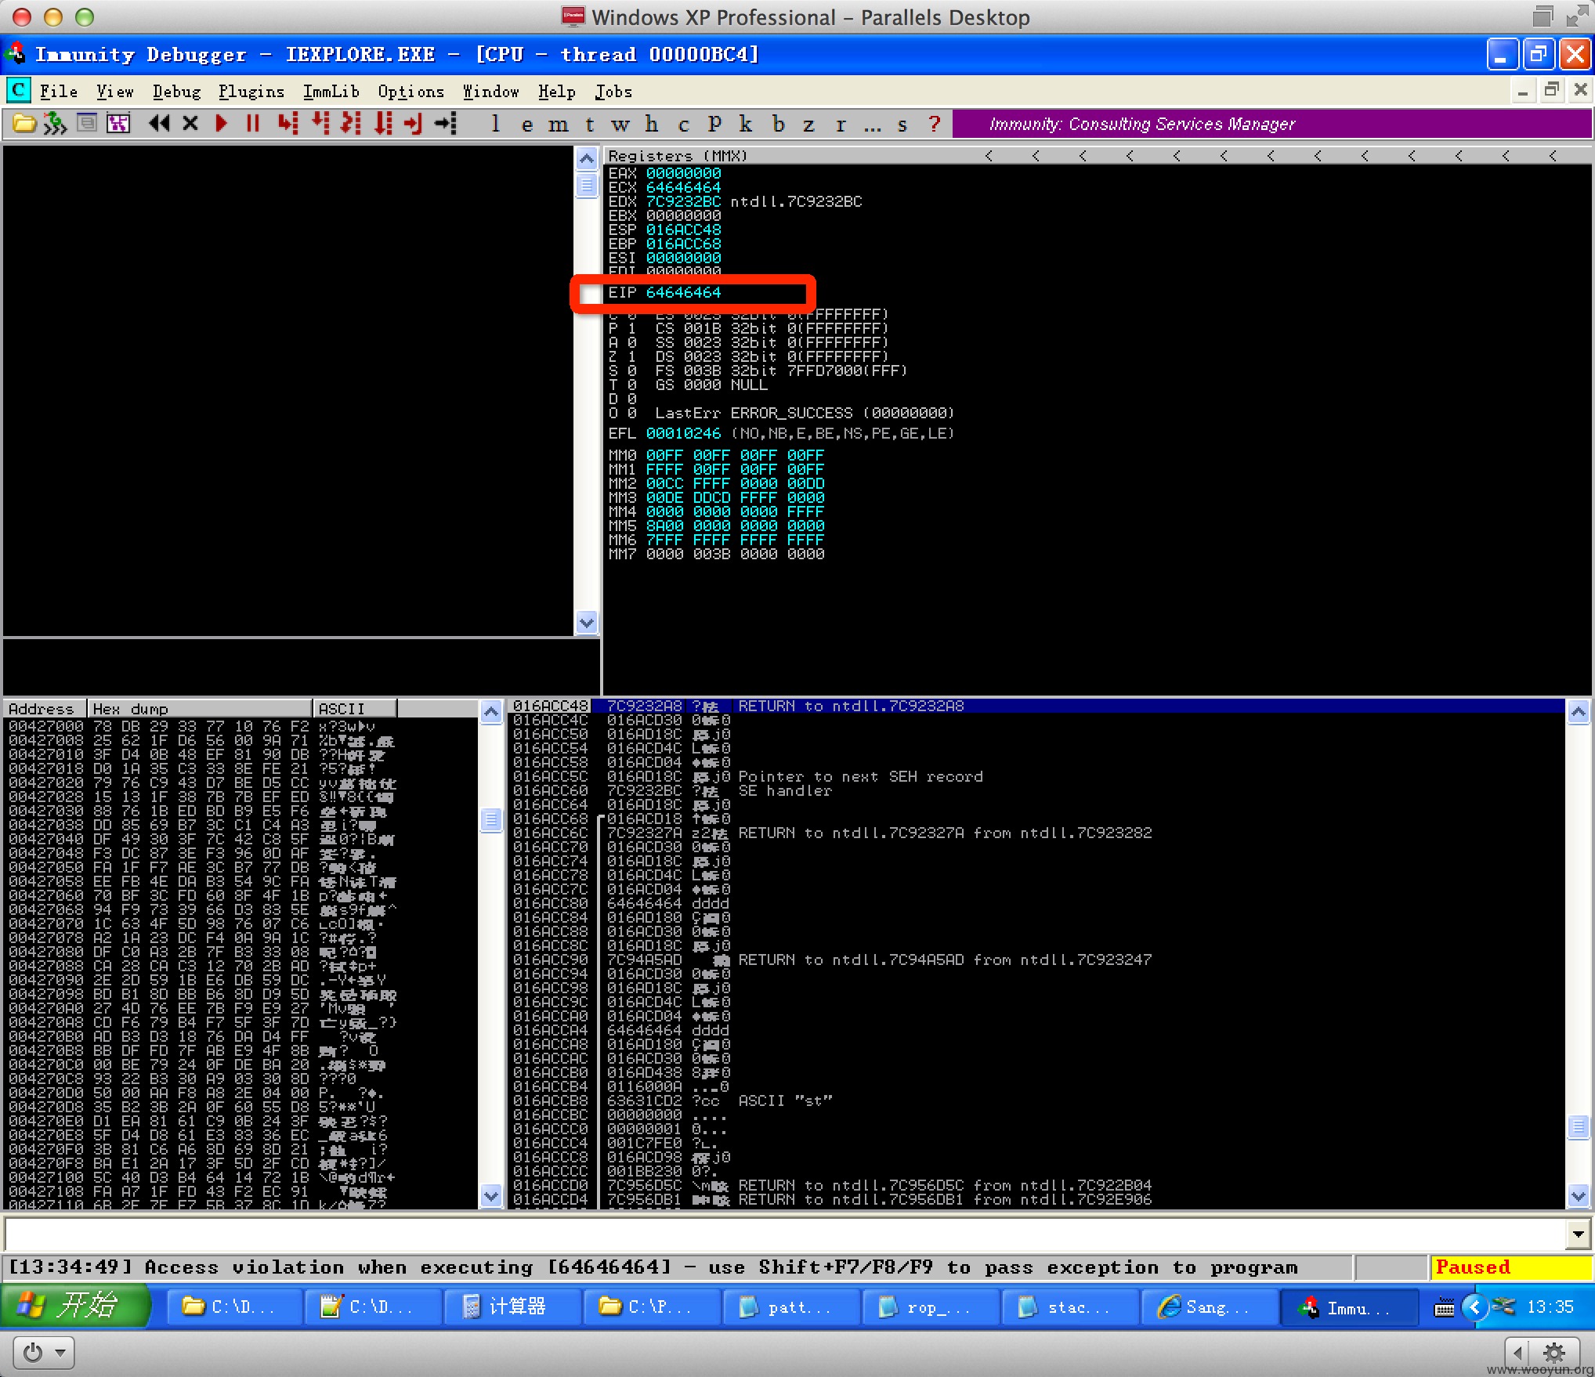The image size is (1595, 1377).
Task: Click the command input field
Action: [x=785, y=1235]
